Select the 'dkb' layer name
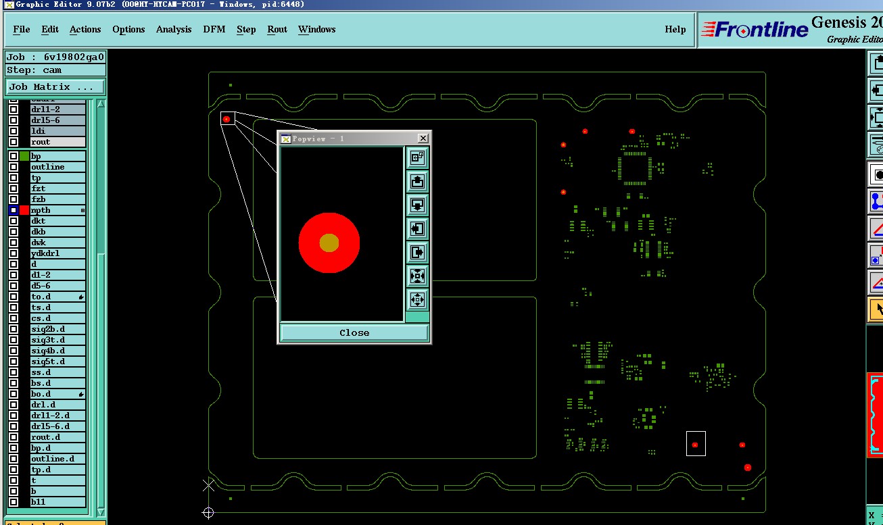This screenshot has height=525, width=883. (58, 232)
